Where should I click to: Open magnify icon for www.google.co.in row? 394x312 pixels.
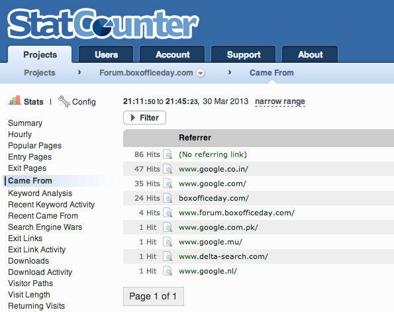[168, 169]
